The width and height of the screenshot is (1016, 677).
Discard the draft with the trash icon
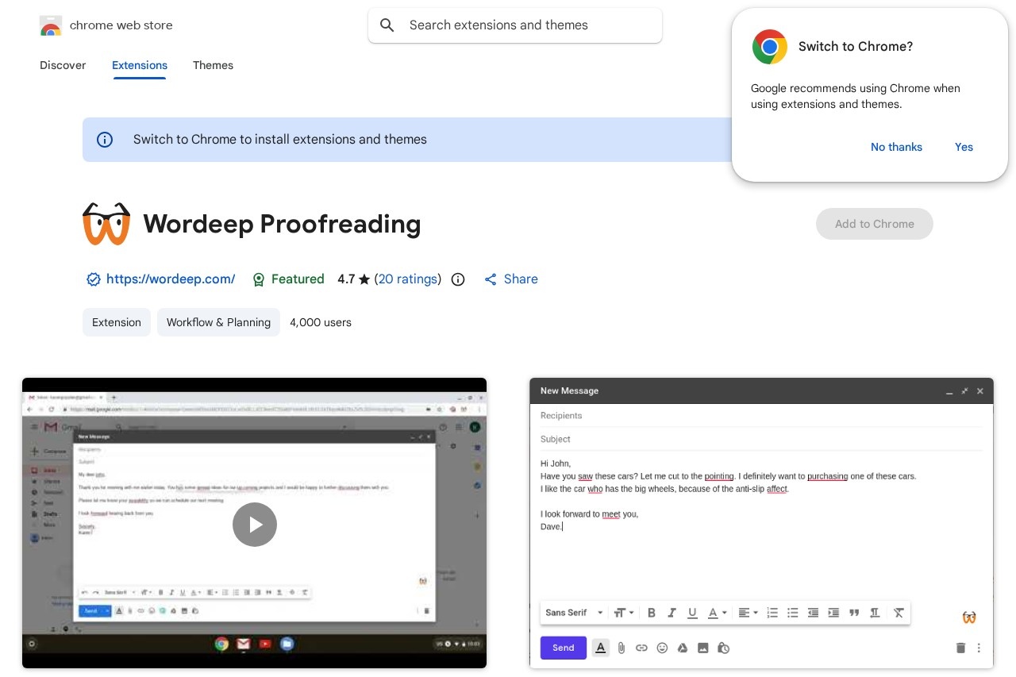960,648
